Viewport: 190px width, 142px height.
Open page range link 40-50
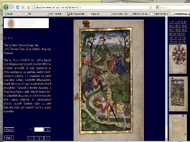pos(178,26)
